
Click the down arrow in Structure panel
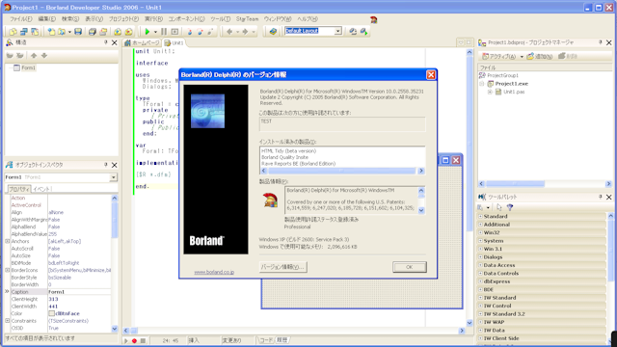(x=44, y=56)
